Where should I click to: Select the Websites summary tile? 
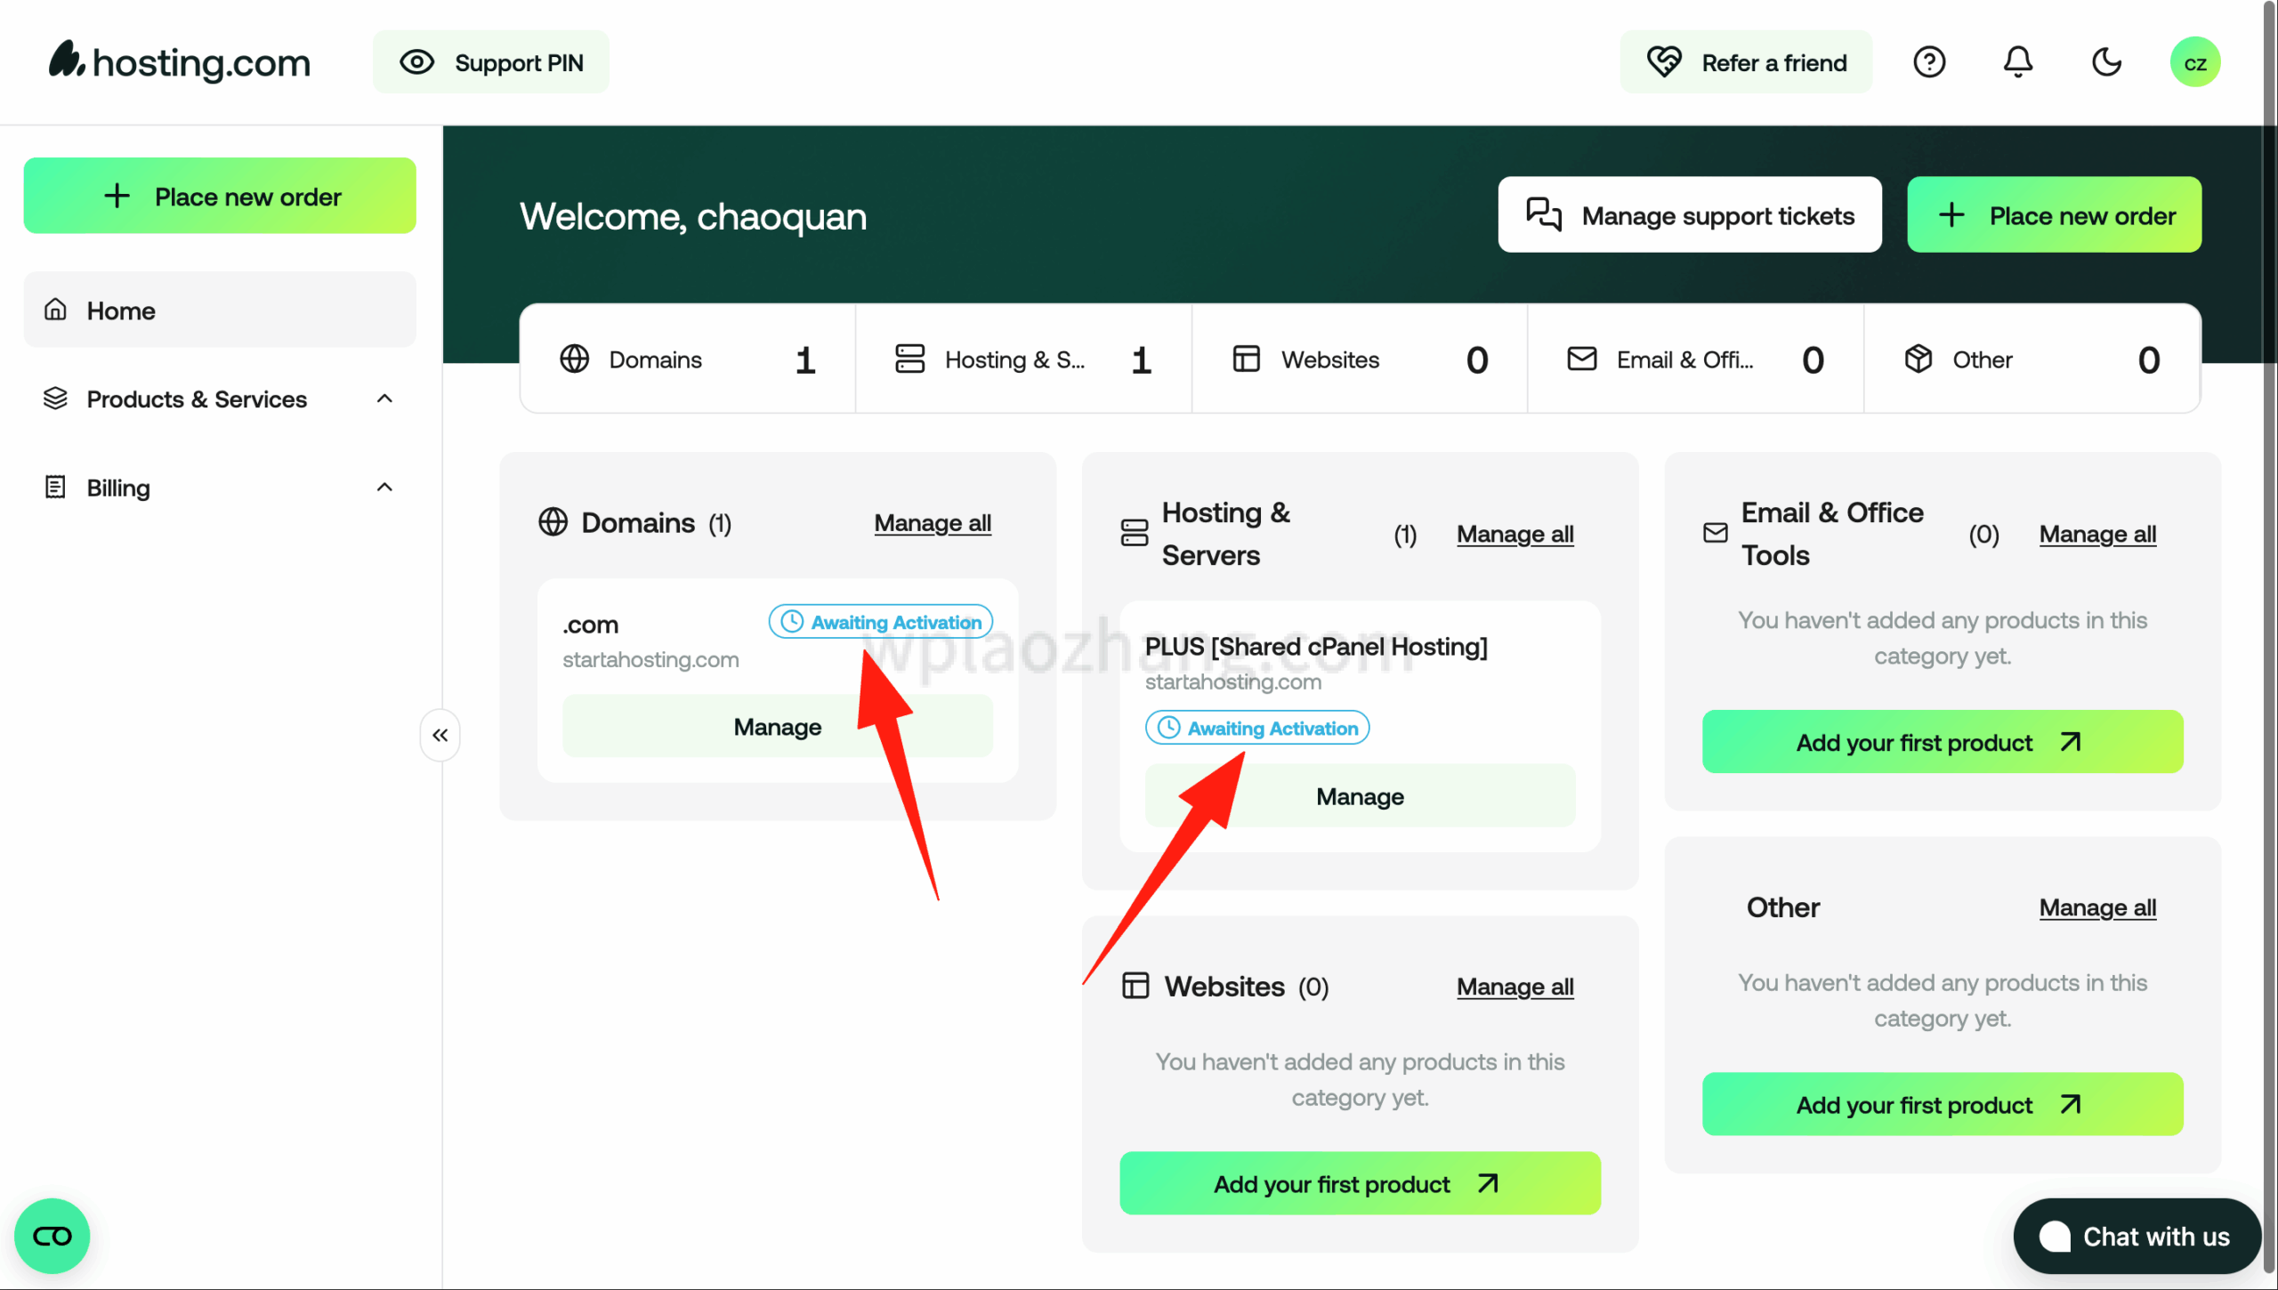coord(1359,359)
